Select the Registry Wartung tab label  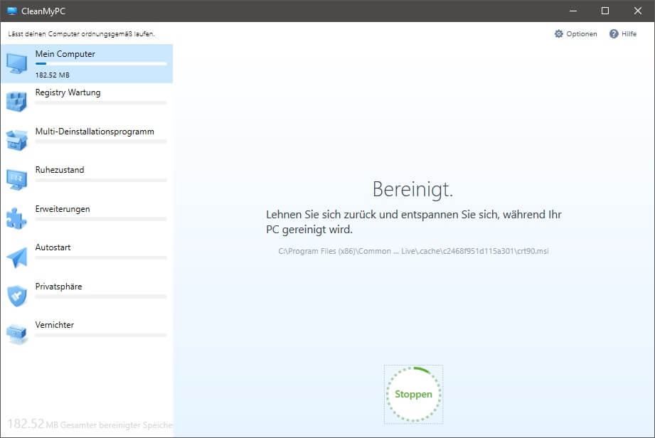(68, 92)
